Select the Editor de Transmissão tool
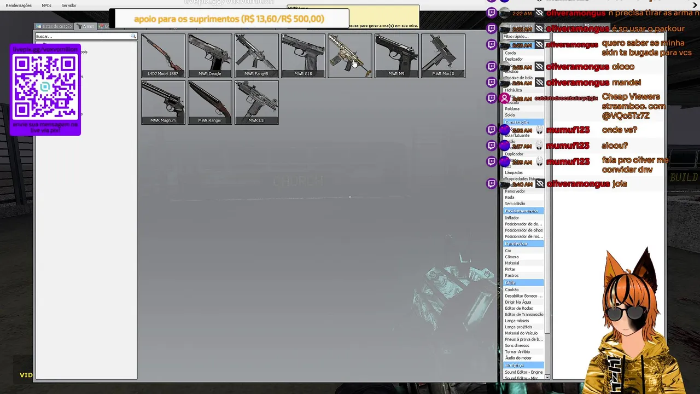 point(523,315)
